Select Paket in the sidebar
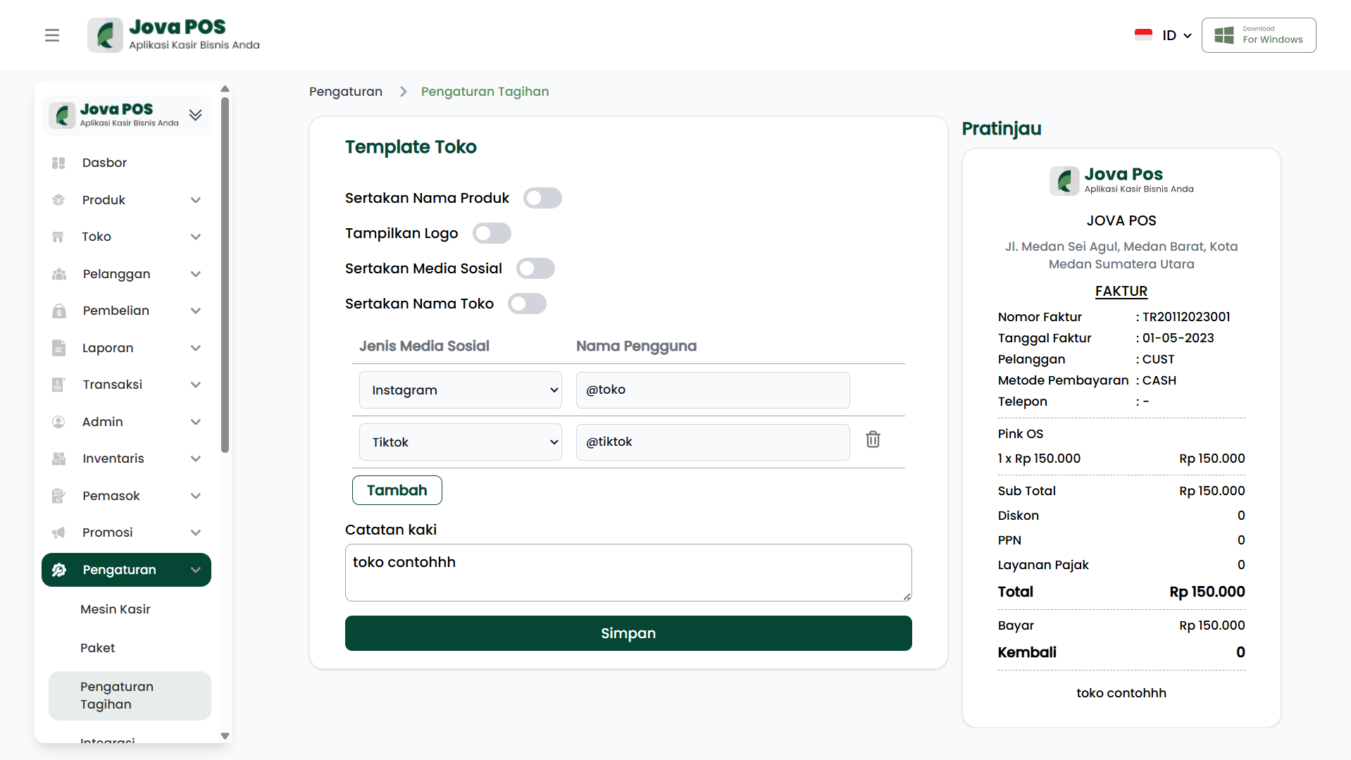The height and width of the screenshot is (760, 1351). point(97,648)
